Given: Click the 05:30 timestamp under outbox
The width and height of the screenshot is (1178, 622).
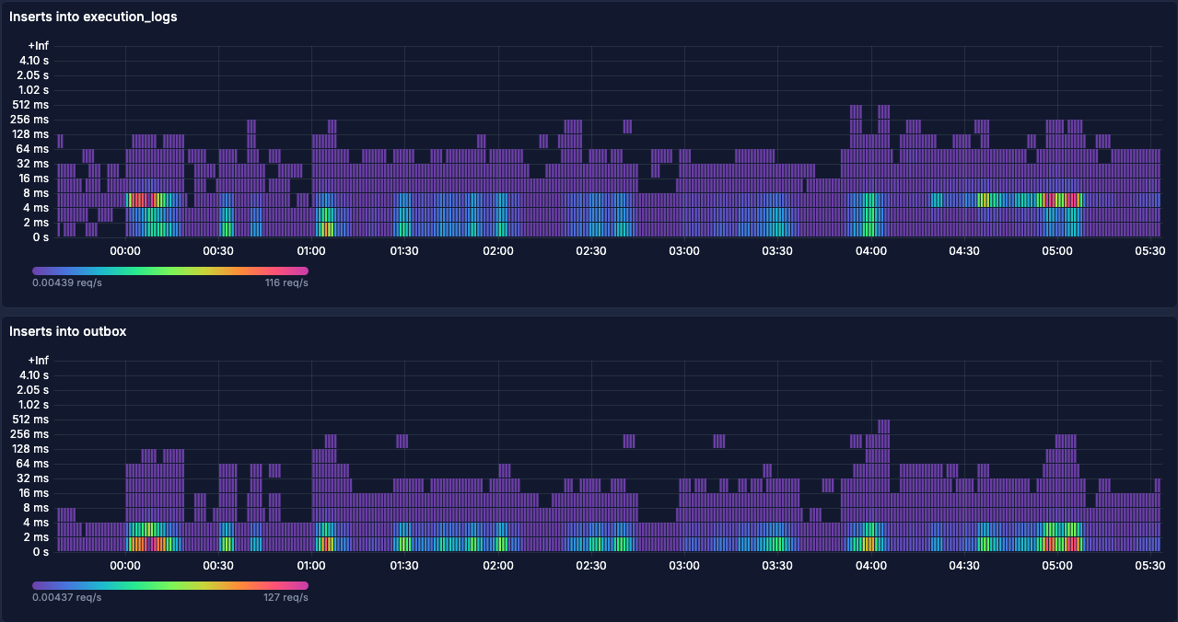Looking at the screenshot, I should (1150, 564).
